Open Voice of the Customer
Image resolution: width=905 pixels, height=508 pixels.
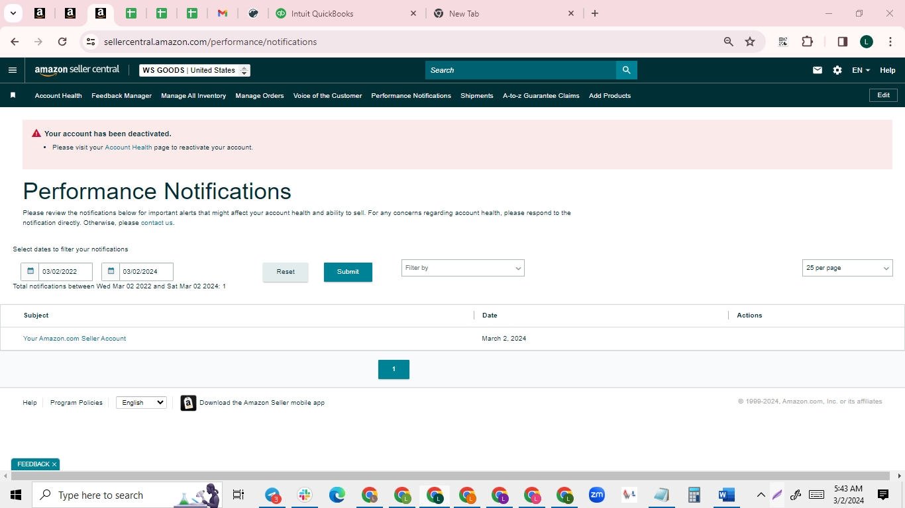[327, 95]
